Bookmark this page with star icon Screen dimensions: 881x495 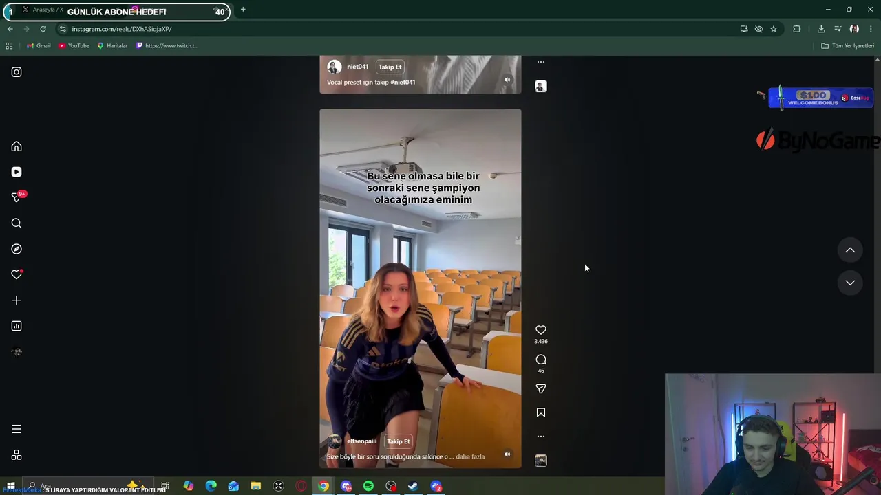coord(774,29)
